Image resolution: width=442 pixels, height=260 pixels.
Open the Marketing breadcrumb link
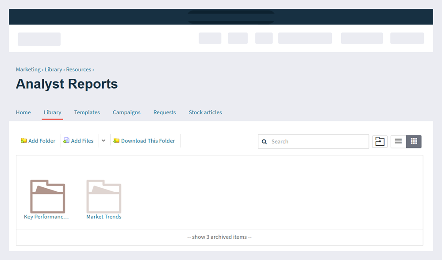pyautogui.click(x=28, y=69)
